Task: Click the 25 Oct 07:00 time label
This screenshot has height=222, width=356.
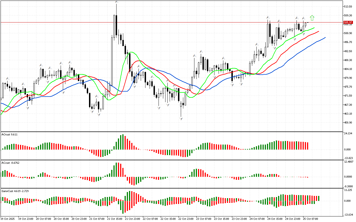Action: (x=310, y=219)
